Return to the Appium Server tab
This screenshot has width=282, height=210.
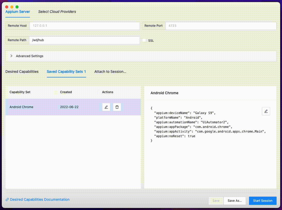point(18,12)
